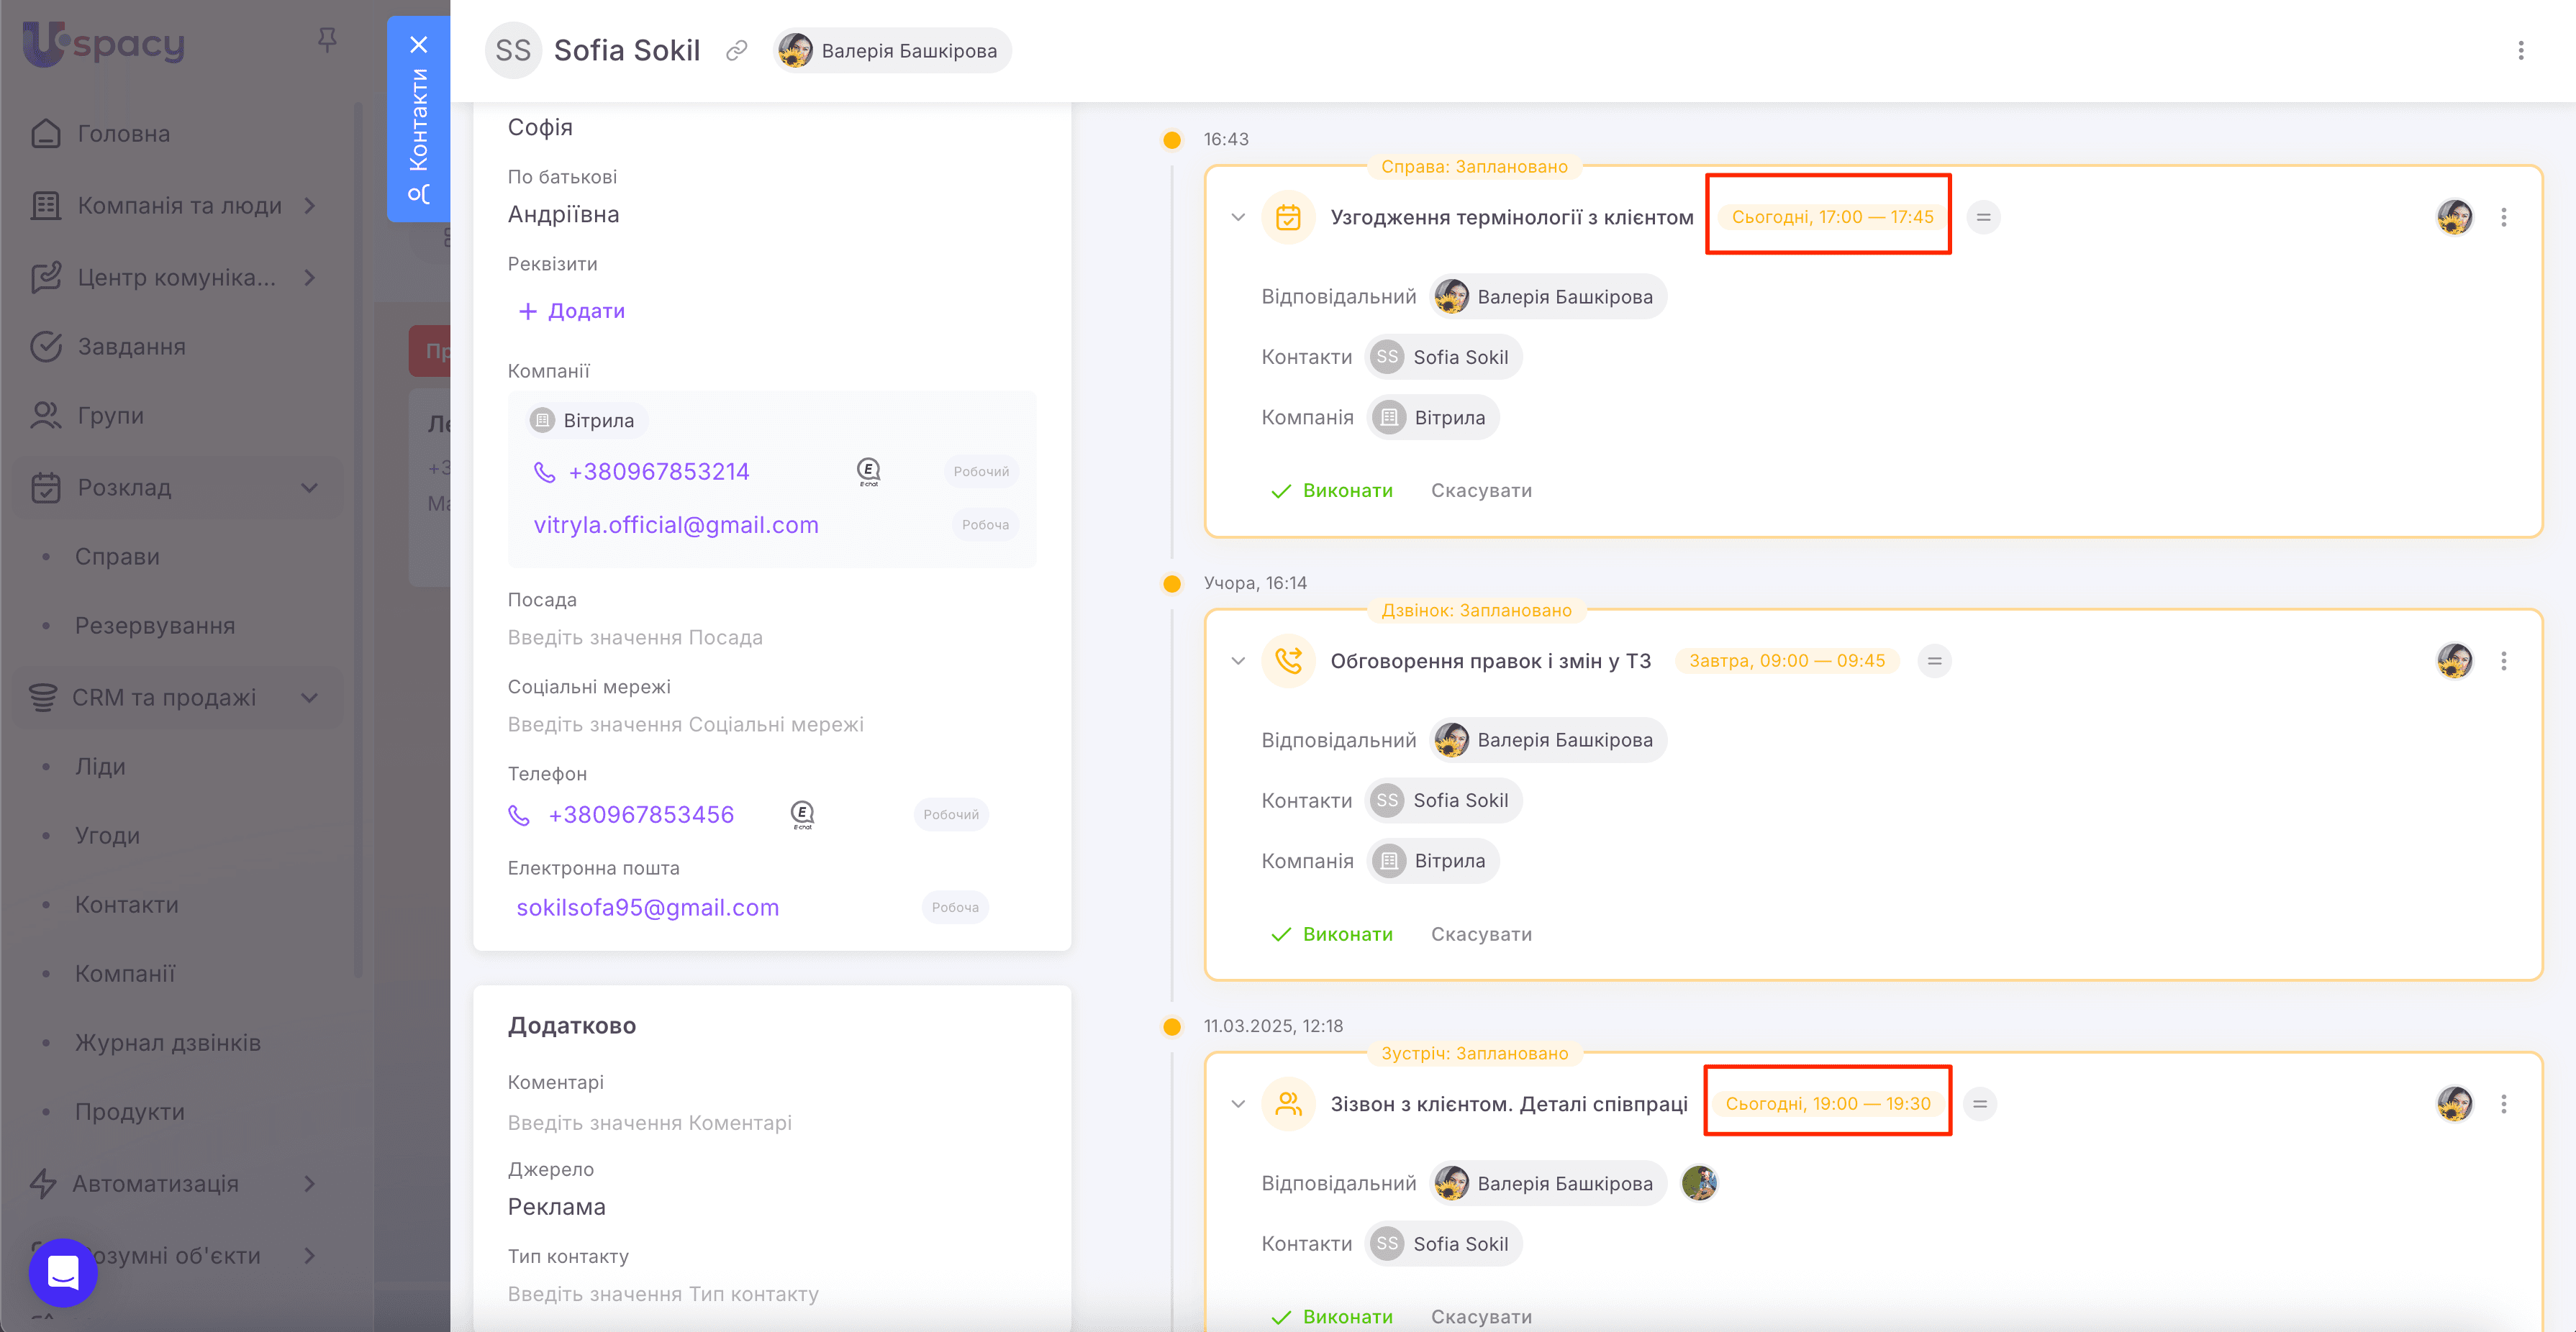Open Журнал дзвінків in the sidebar
Screen dimensions: 2576x1332
168,1042
